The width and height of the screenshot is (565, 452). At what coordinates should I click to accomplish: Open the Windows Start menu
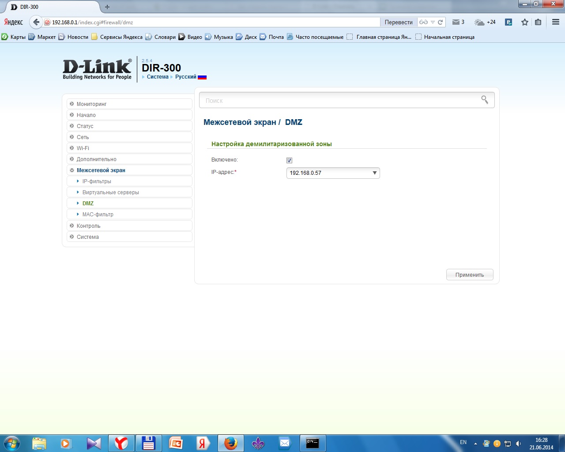(11, 443)
